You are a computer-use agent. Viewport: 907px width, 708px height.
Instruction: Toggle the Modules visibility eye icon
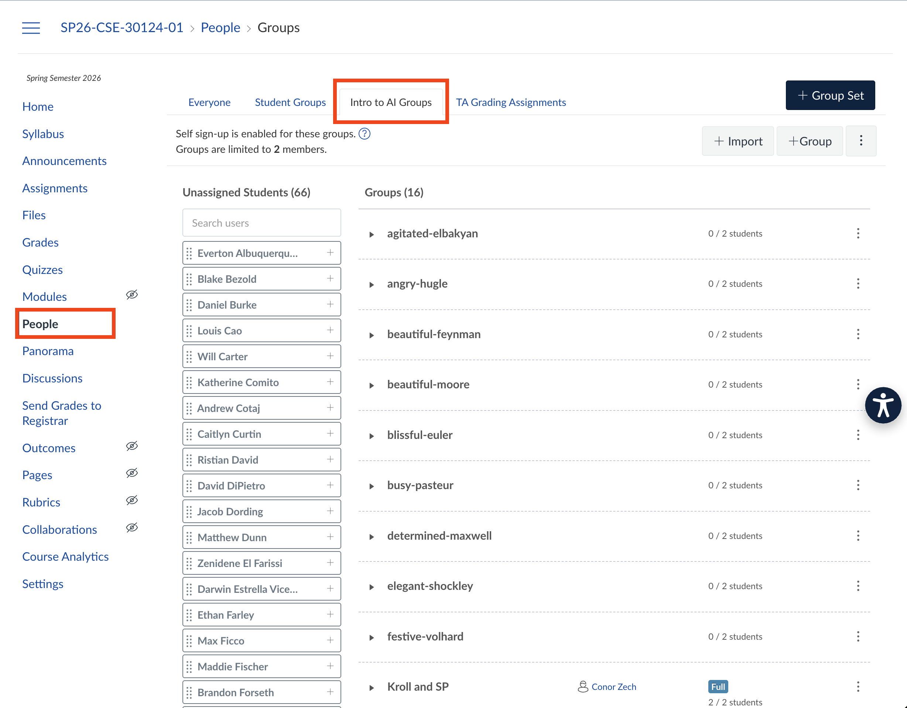(x=131, y=295)
